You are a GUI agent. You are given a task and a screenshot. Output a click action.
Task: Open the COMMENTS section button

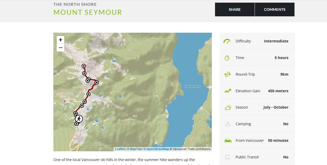275,9
